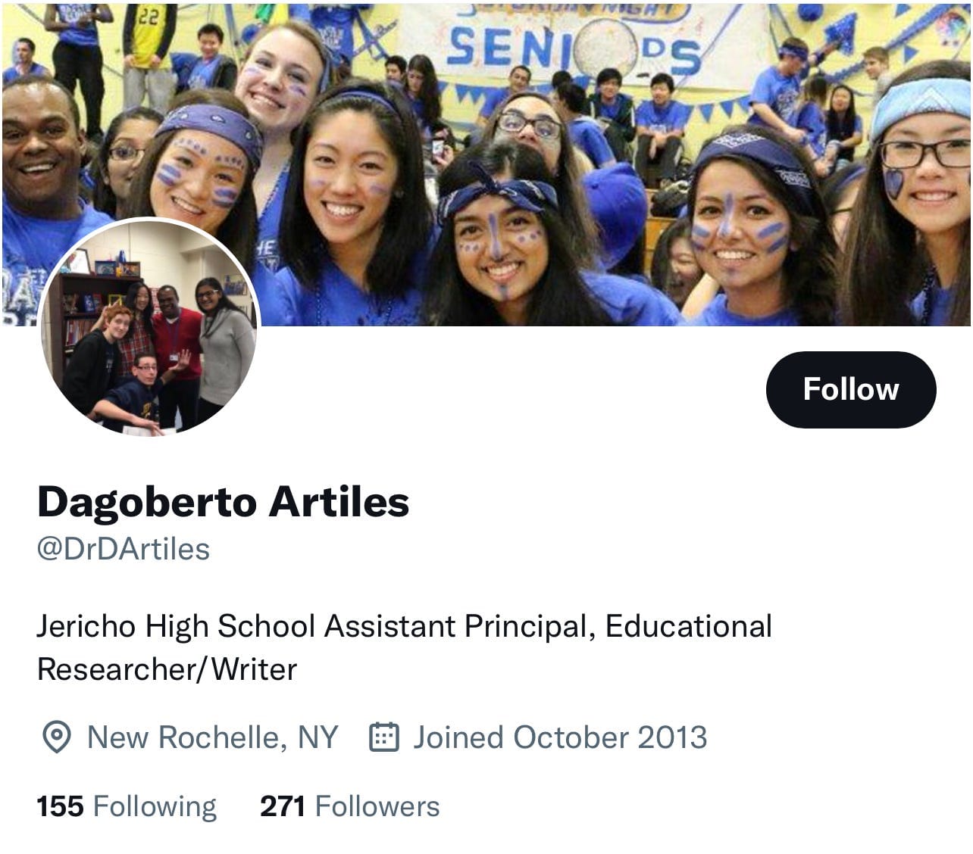The width and height of the screenshot is (973, 854).
Task: Click the Follow button
Action: pyautogui.click(x=851, y=389)
